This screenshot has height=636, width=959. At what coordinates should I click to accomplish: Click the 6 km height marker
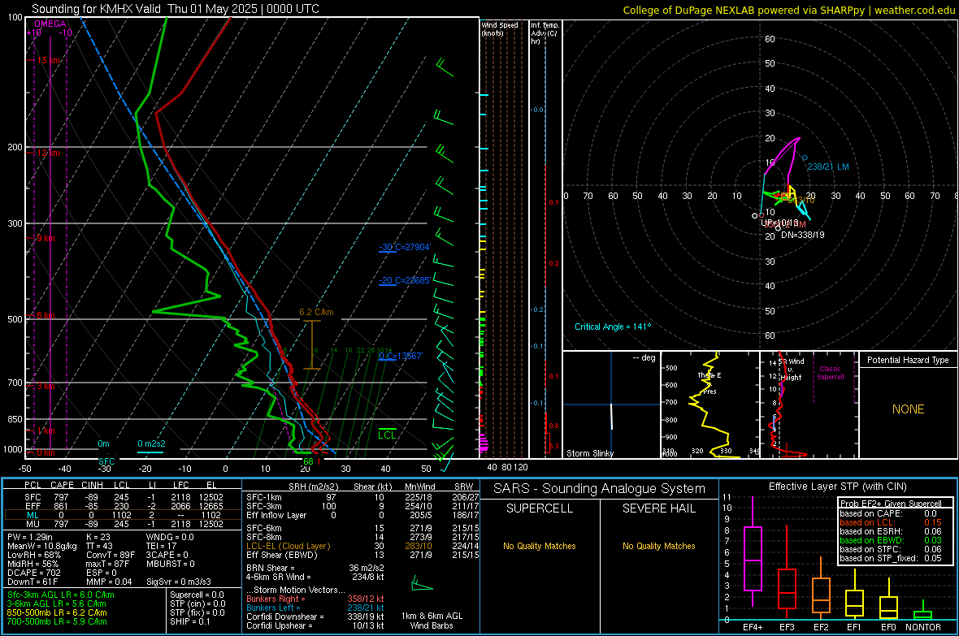pyautogui.click(x=46, y=315)
